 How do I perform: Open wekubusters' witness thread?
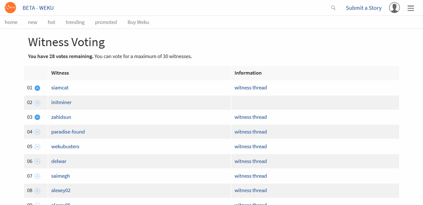pos(250,146)
